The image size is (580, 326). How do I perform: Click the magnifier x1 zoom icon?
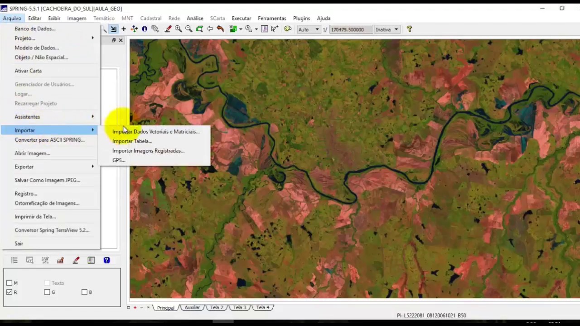point(248,29)
